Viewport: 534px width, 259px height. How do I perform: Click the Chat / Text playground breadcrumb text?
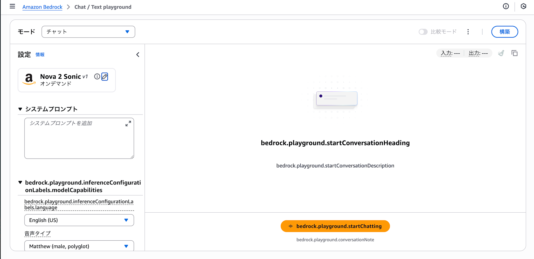[x=103, y=7]
